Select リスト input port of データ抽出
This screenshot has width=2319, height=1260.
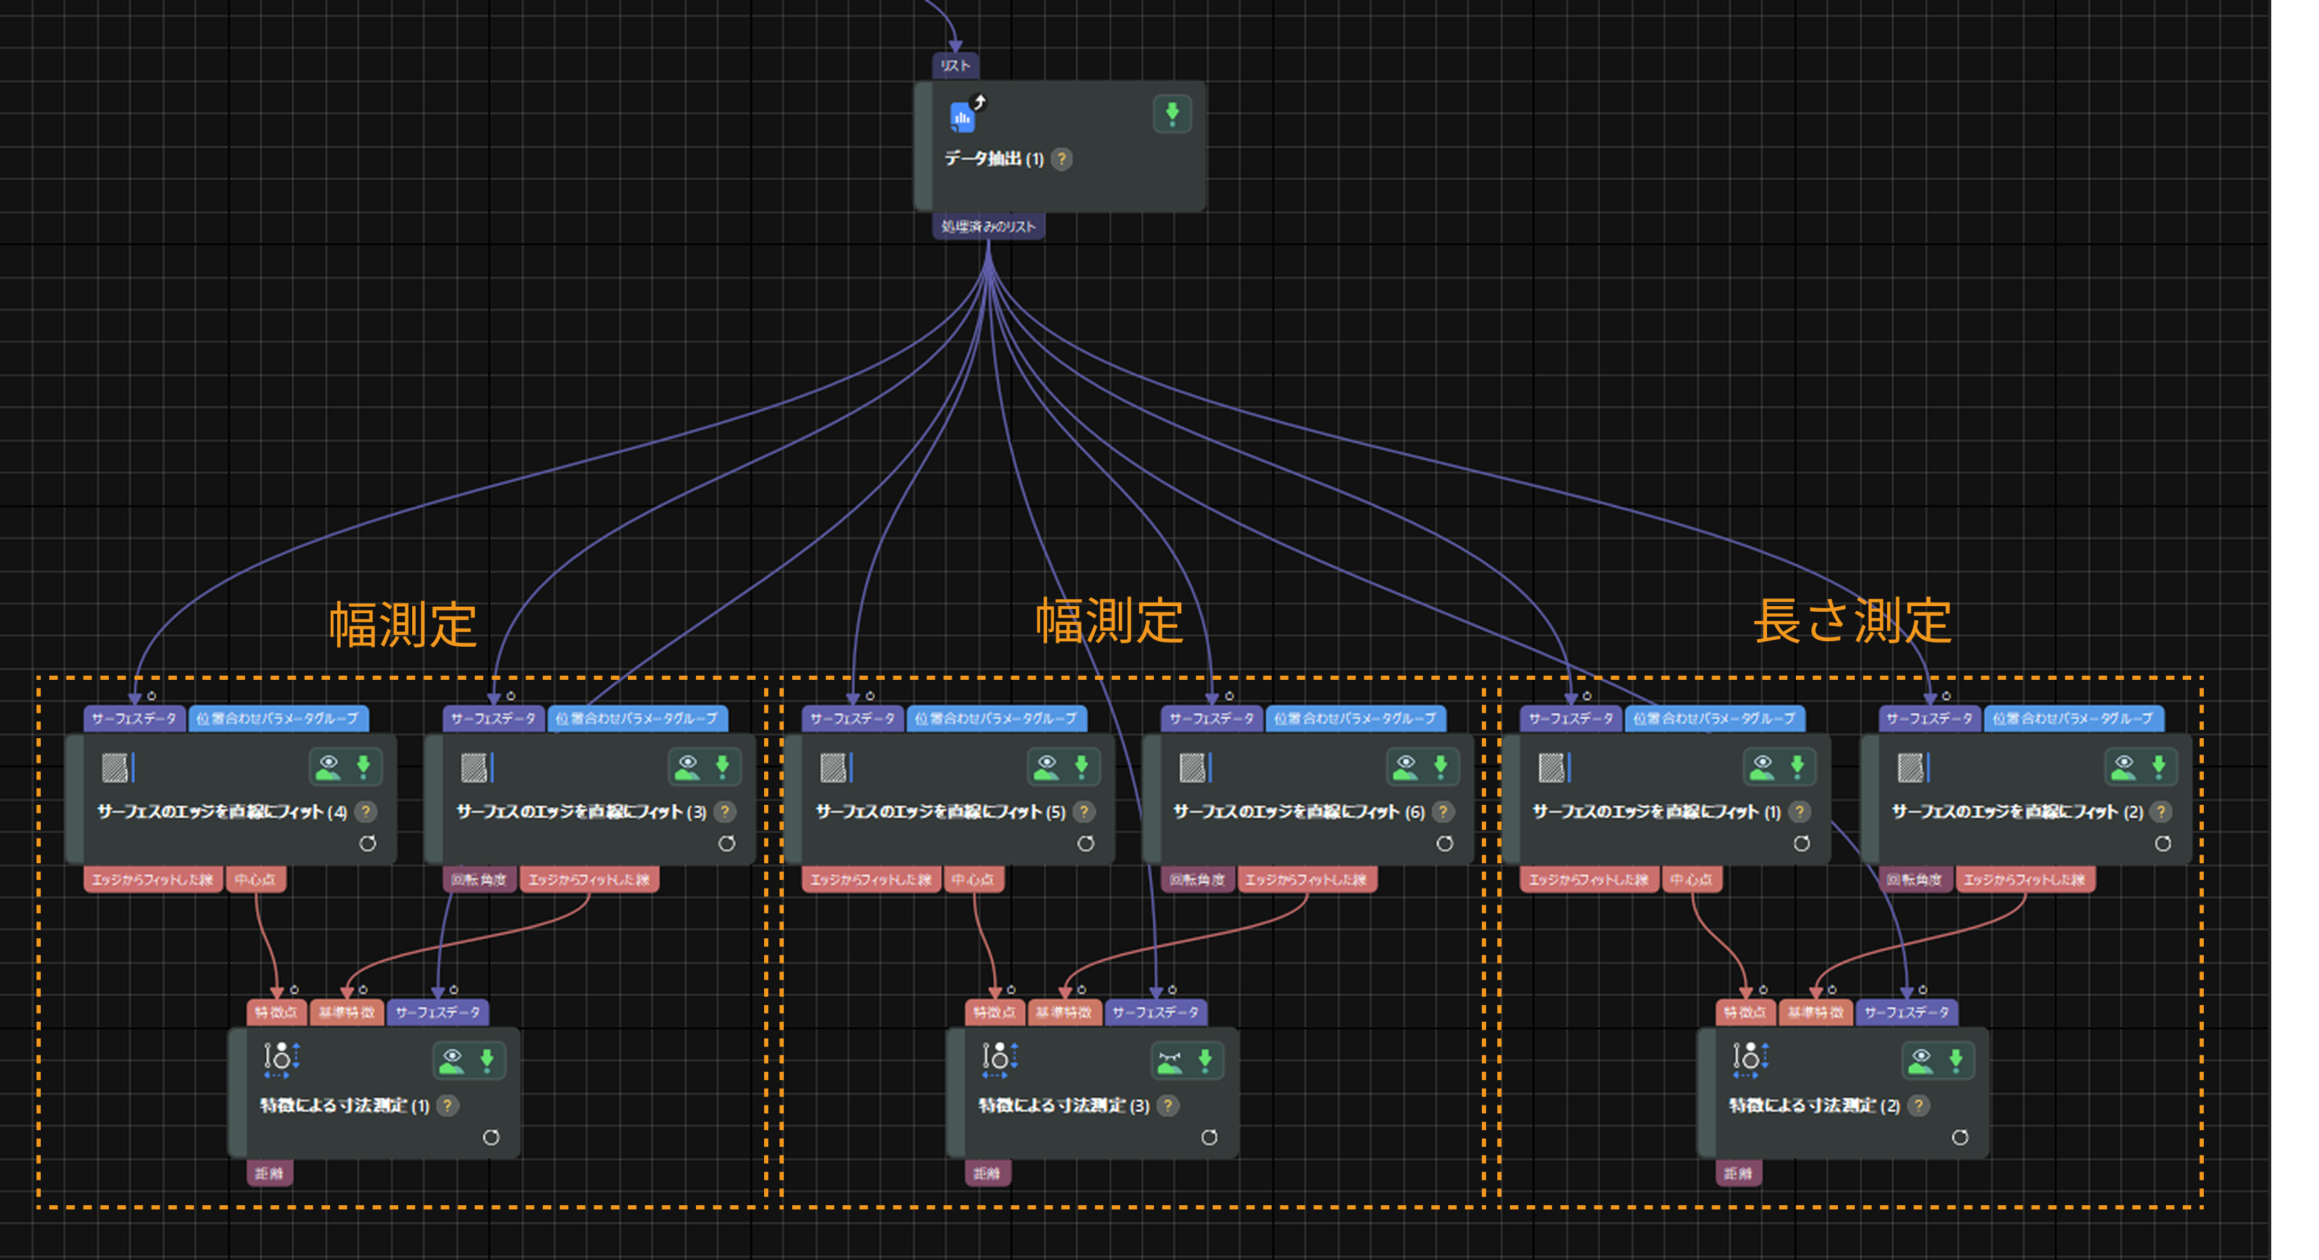[x=954, y=66]
